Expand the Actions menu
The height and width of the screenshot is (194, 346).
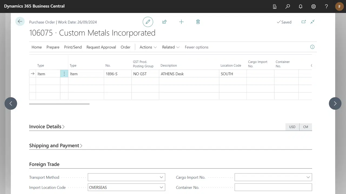click(x=148, y=47)
